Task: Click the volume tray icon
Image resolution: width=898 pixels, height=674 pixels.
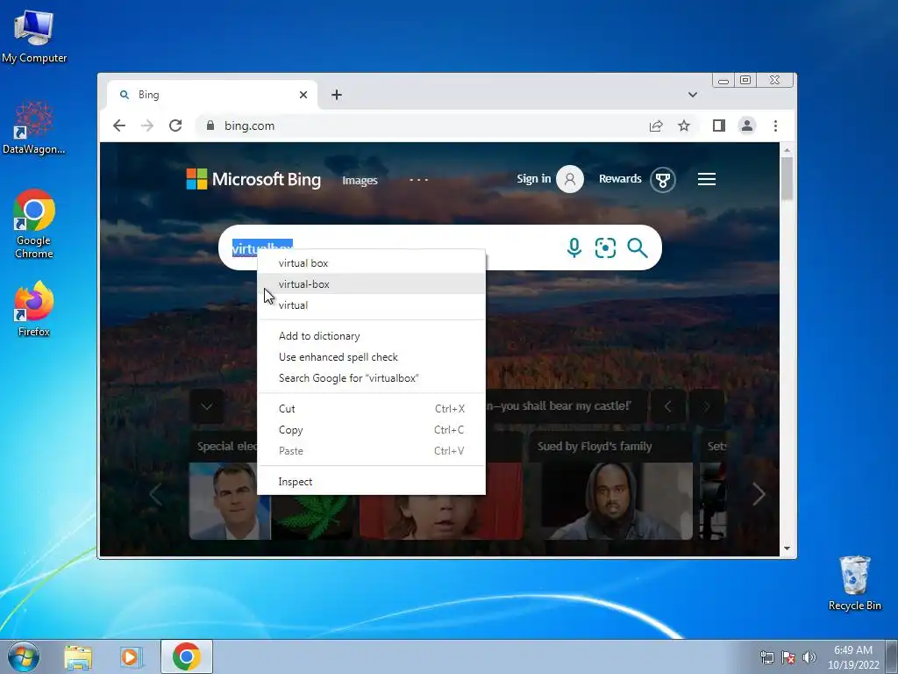Action: point(809,657)
